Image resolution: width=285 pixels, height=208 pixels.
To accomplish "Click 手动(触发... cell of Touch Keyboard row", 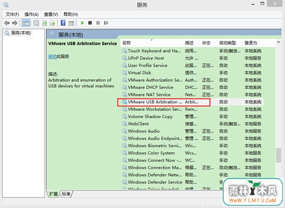I will (230, 51).
